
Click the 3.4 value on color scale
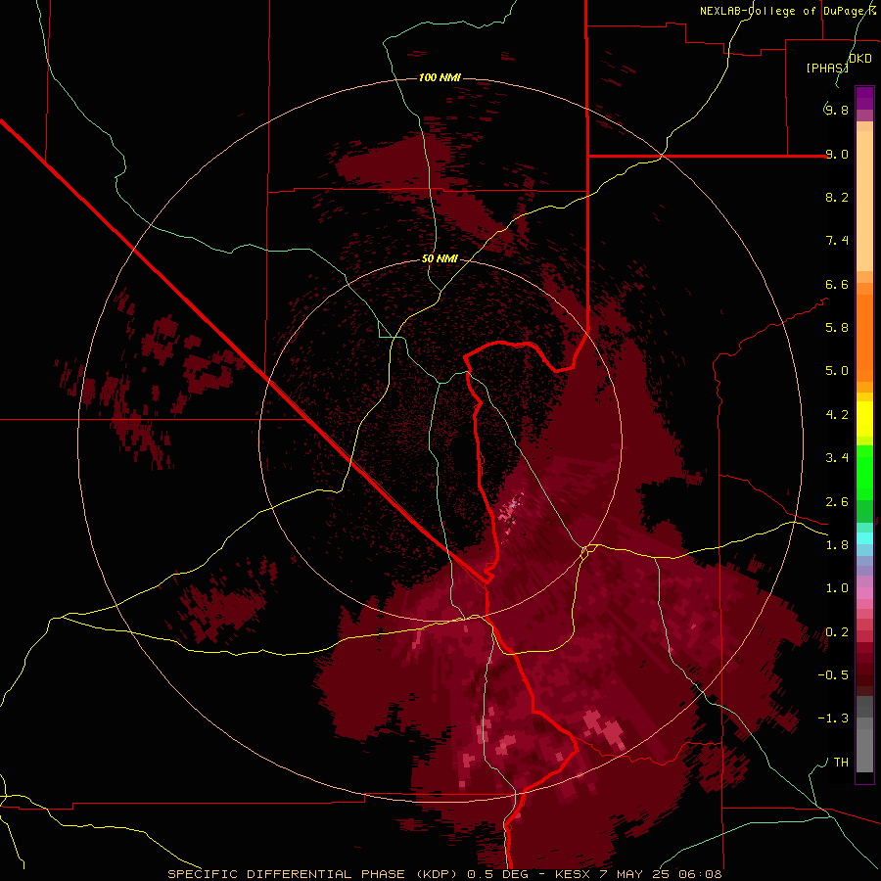(x=837, y=458)
